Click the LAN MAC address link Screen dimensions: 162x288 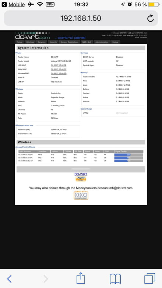pyautogui.click(x=59, y=65)
